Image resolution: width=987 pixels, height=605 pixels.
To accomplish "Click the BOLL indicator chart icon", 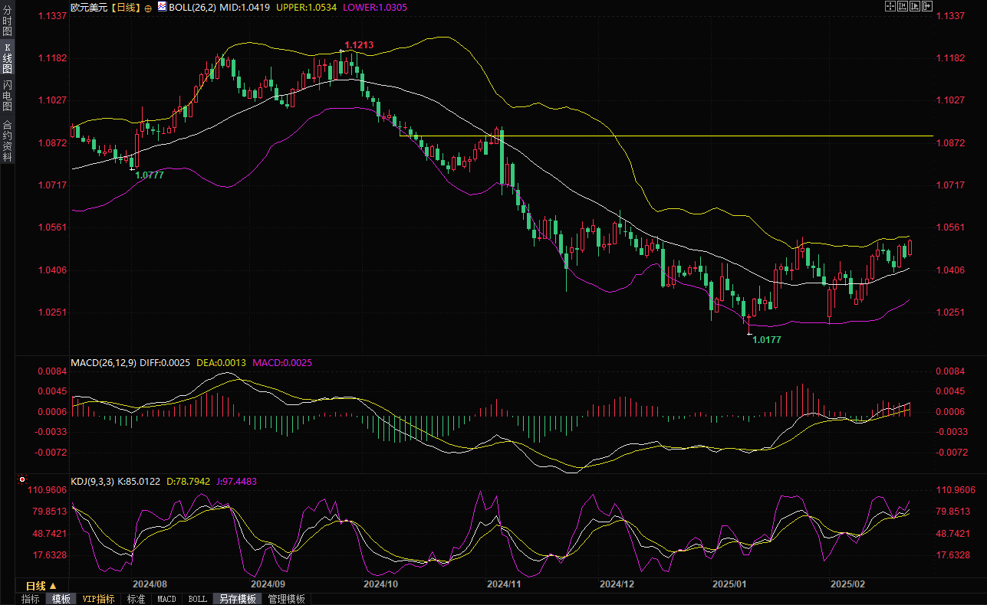I will pos(162,7).
